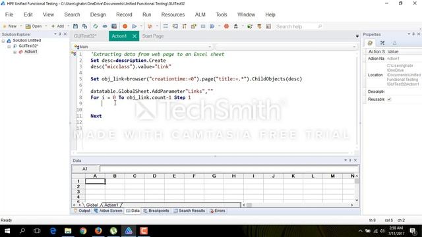Image resolution: width=422 pixels, height=237 pixels.
Task: Save the test with the floppy disk icon
Action: click(76, 26)
